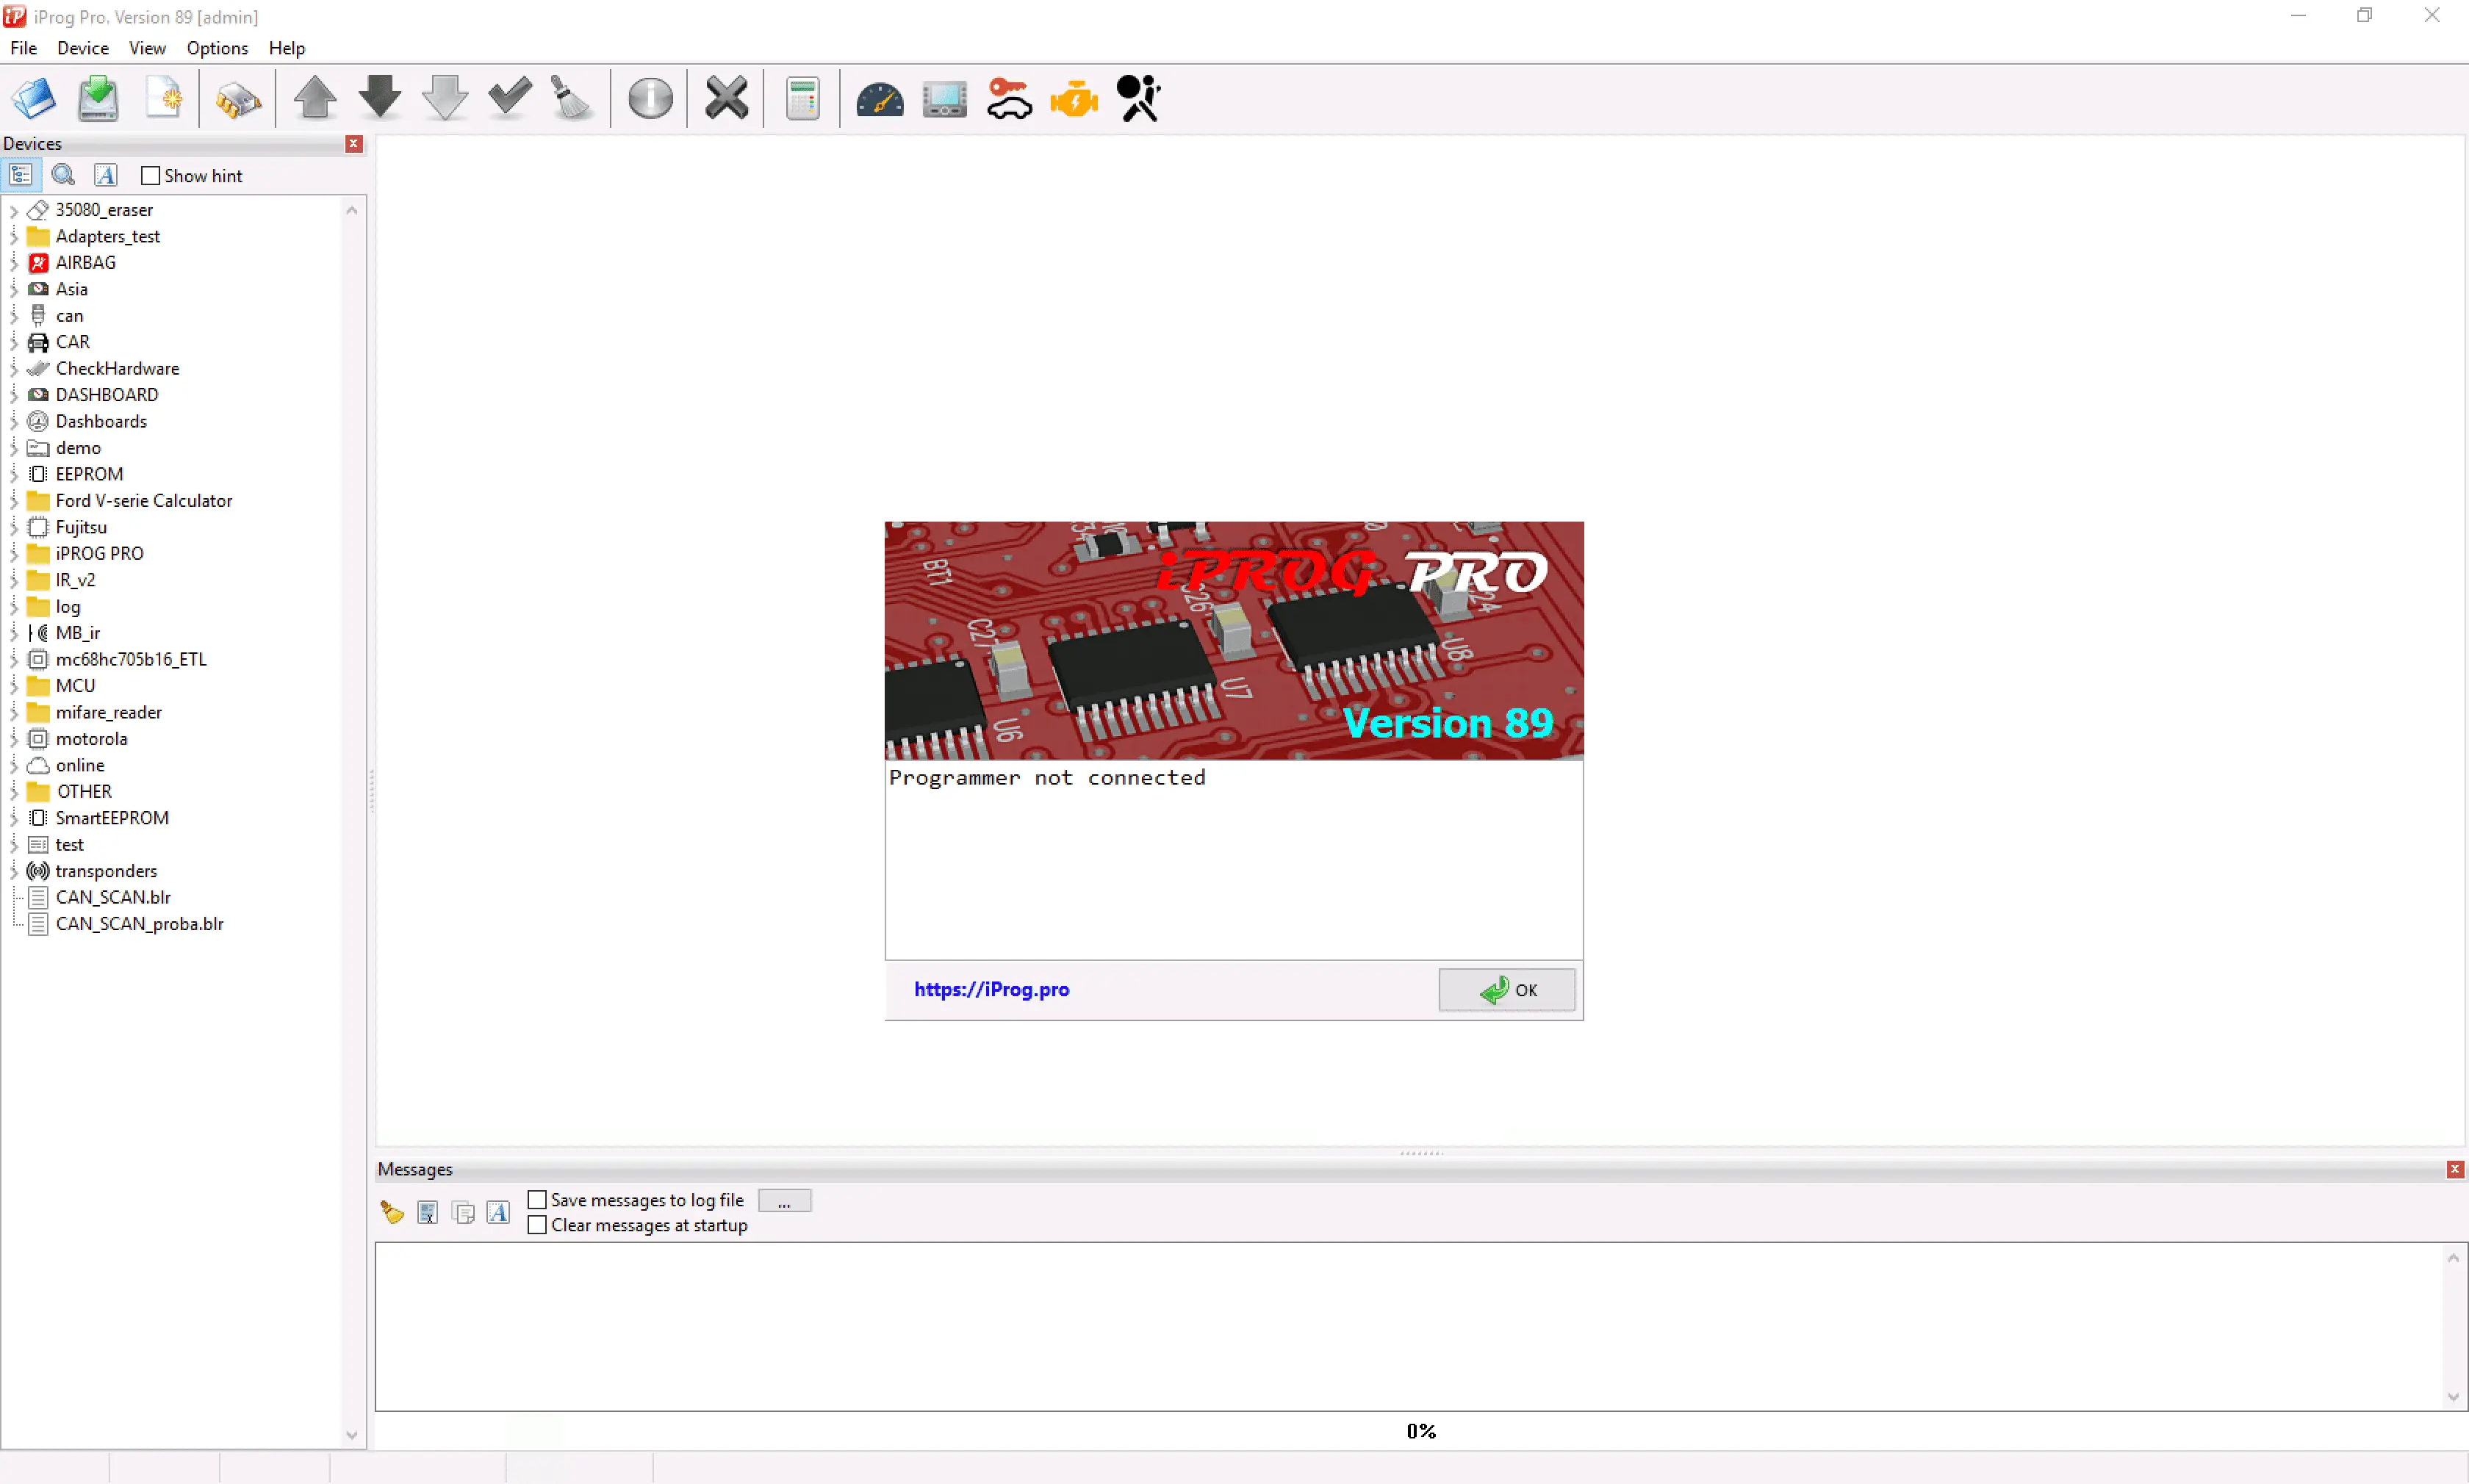Click Messages box scrollbar down arrow
Screen dimensions: 2469x1484
2453,1398
